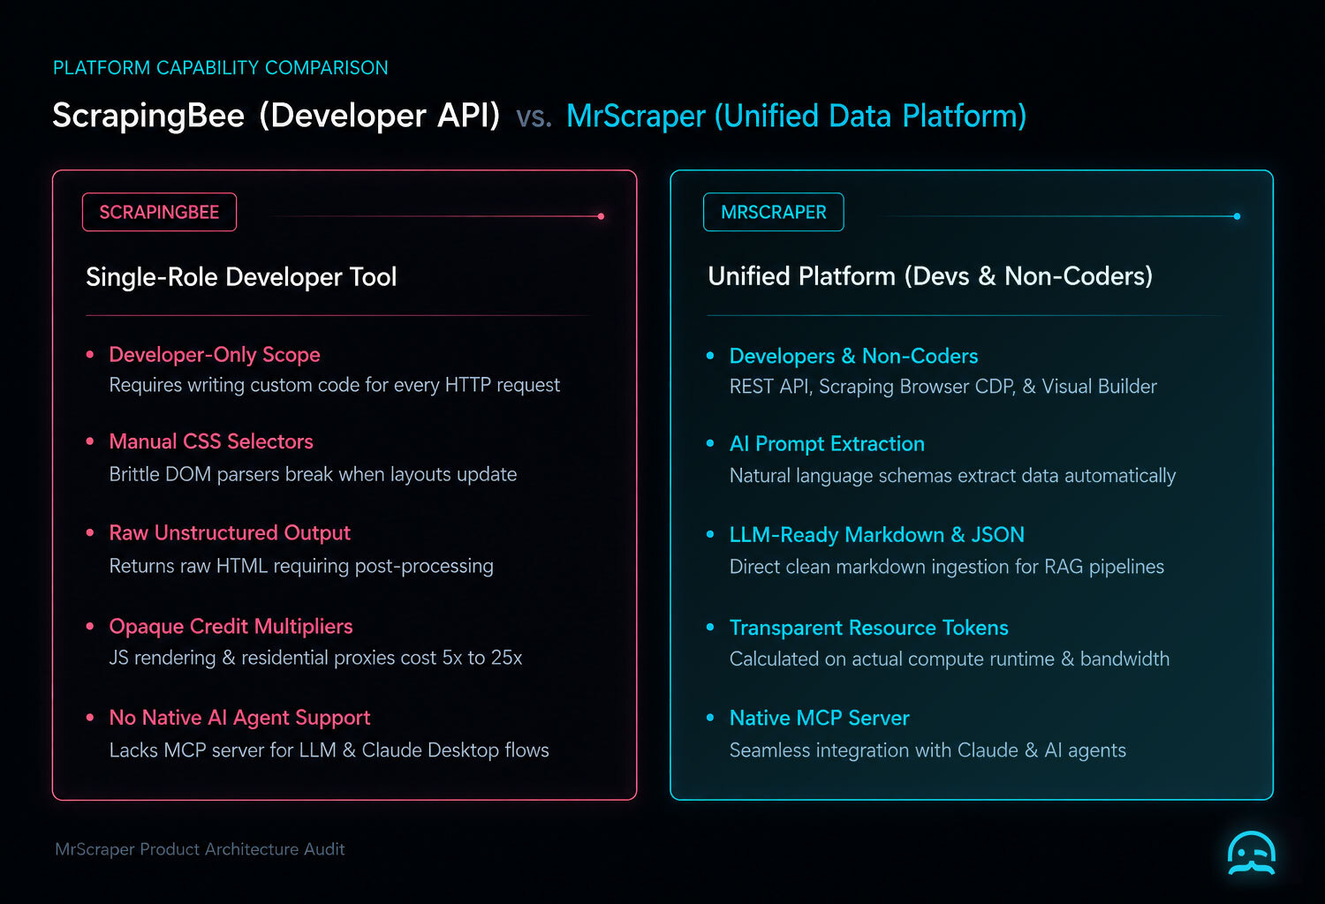Click 'Lacks MCP server for LLM & Claude Desktop flows'
The height and width of the screenshot is (904, 1325).
coord(329,750)
